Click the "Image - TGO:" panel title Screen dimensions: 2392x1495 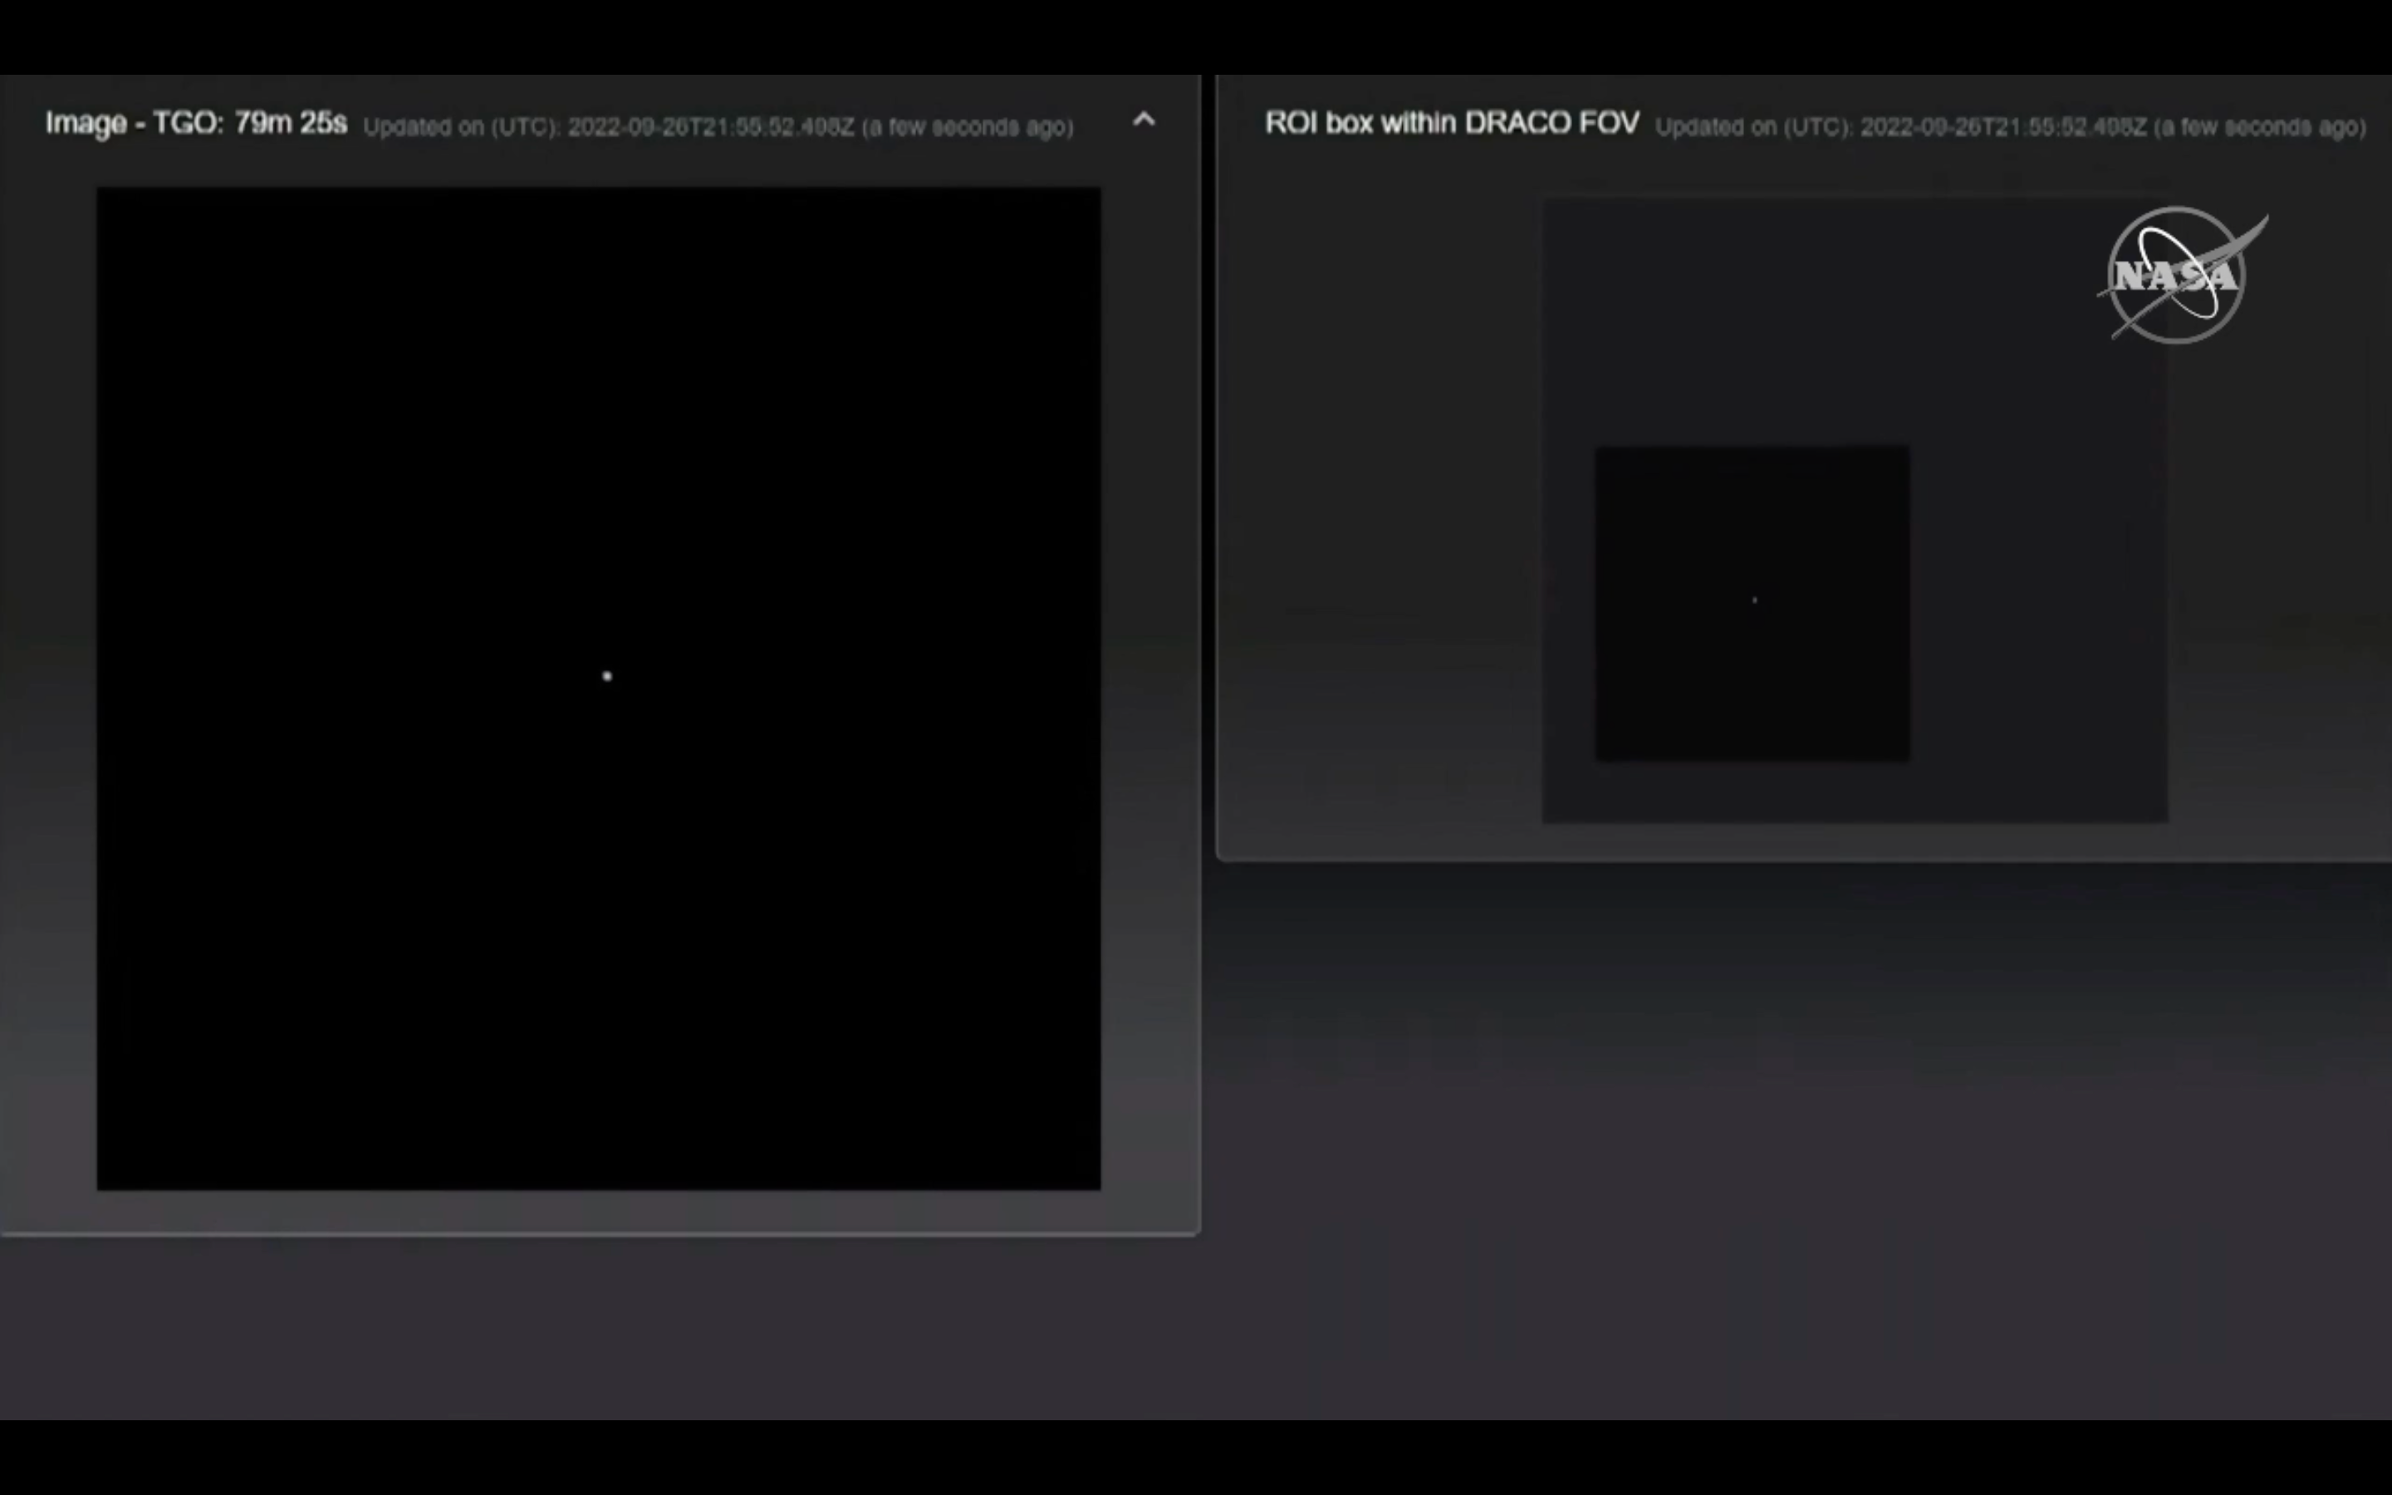click(135, 124)
